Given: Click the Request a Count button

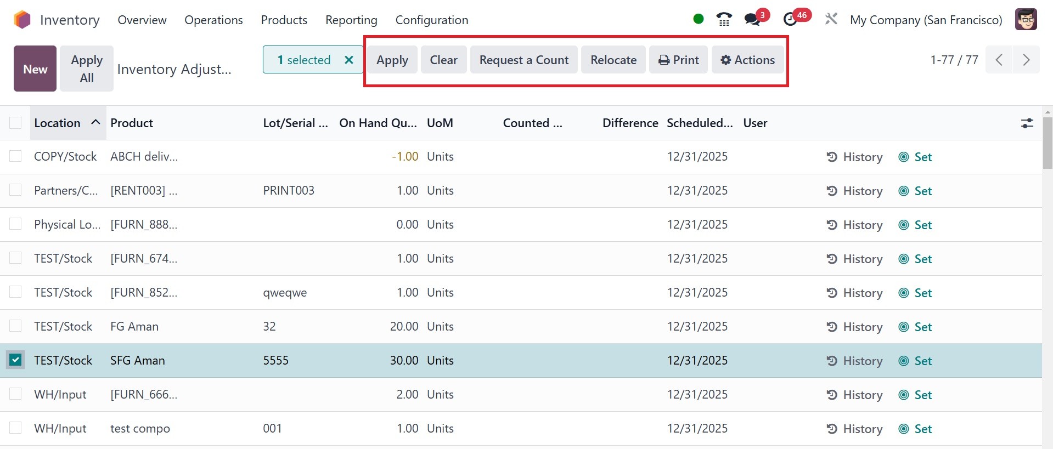Looking at the screenshot, I should pos(523,60).
